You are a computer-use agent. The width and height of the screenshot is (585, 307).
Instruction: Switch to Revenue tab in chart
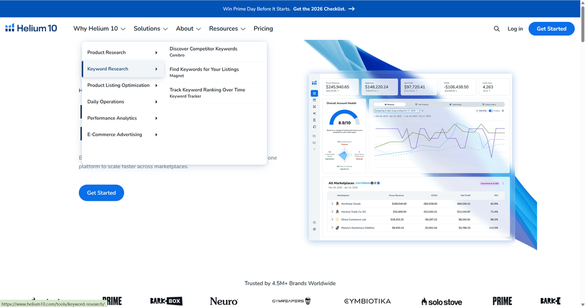coord(390,104)
